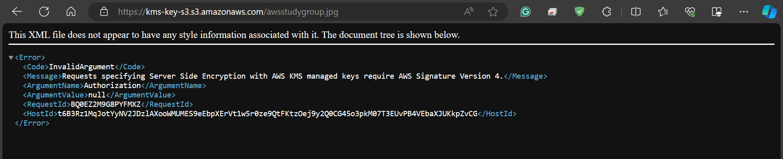Refresh the current page
This screenshot has height=159, width=783.
coord(44,12)
